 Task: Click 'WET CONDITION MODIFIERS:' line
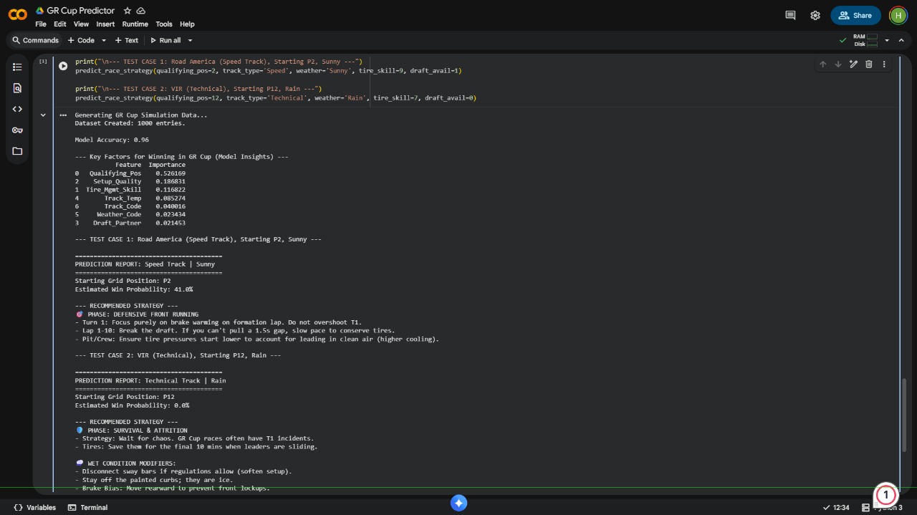[x=125, y=463]
